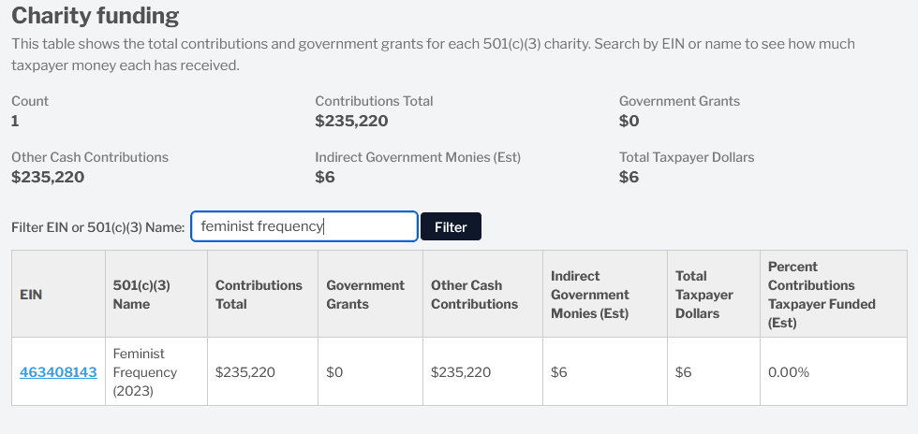
Task: Click the Government Grants summary amount at top
Action: [629, 121]
